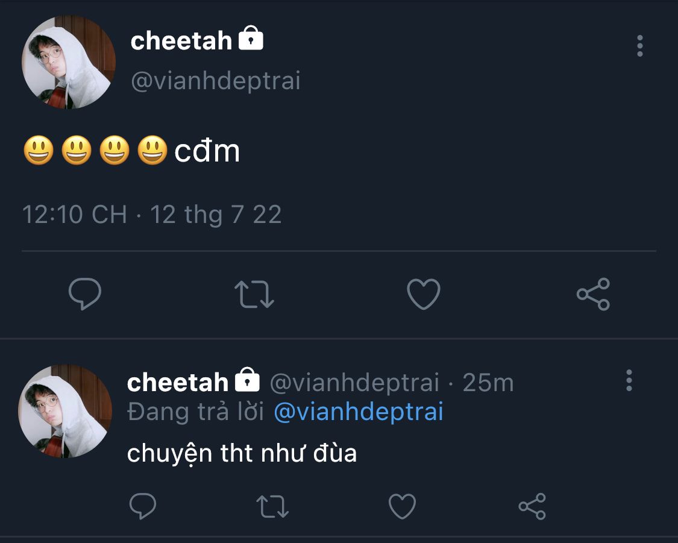The height and width of the screenshot is (543, 678).
Task: Share the "chuyện tht như đùa" reply
Action: (x=532, y=506)
